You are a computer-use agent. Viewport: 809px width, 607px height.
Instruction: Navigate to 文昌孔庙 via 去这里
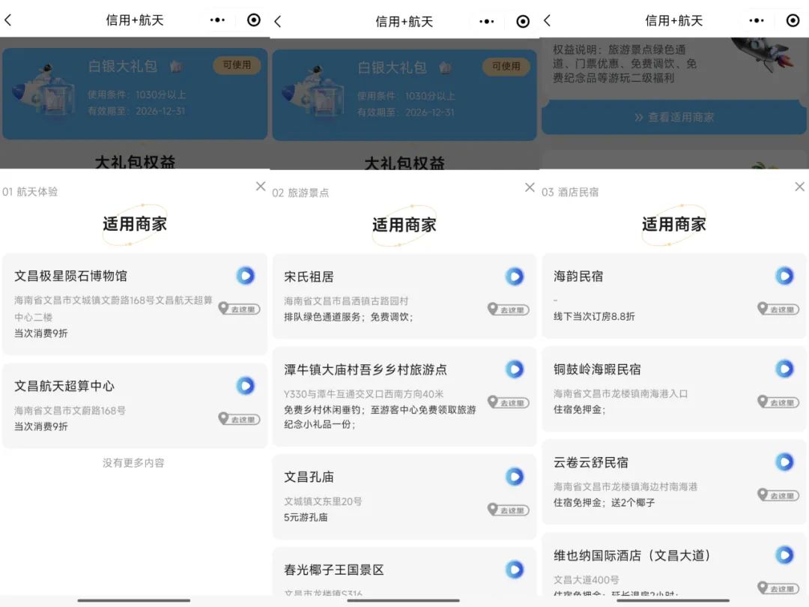click(x=508, y=510)
